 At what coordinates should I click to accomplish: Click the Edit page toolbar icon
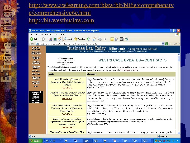105,39
